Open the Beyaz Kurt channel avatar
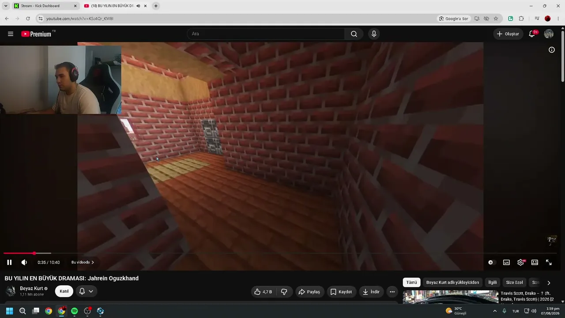 pos(11,291)
